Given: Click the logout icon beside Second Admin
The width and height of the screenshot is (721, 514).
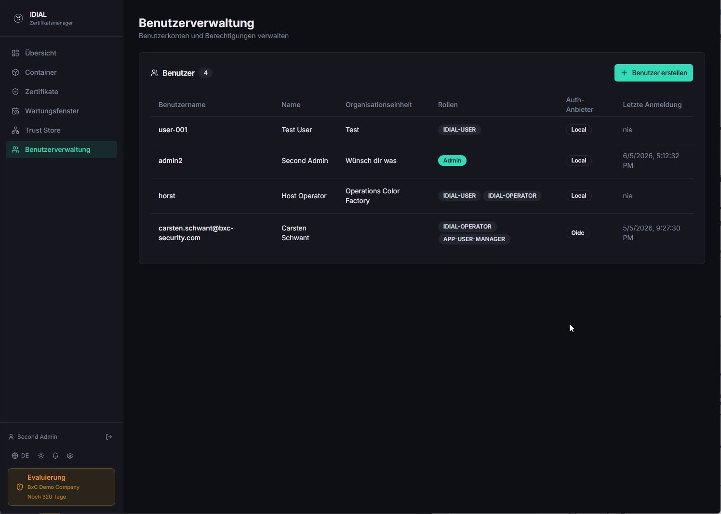Looking at the screenshot, I should click(109, 437).
